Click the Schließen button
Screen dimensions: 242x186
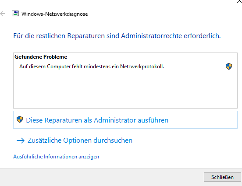pos(222,177)
